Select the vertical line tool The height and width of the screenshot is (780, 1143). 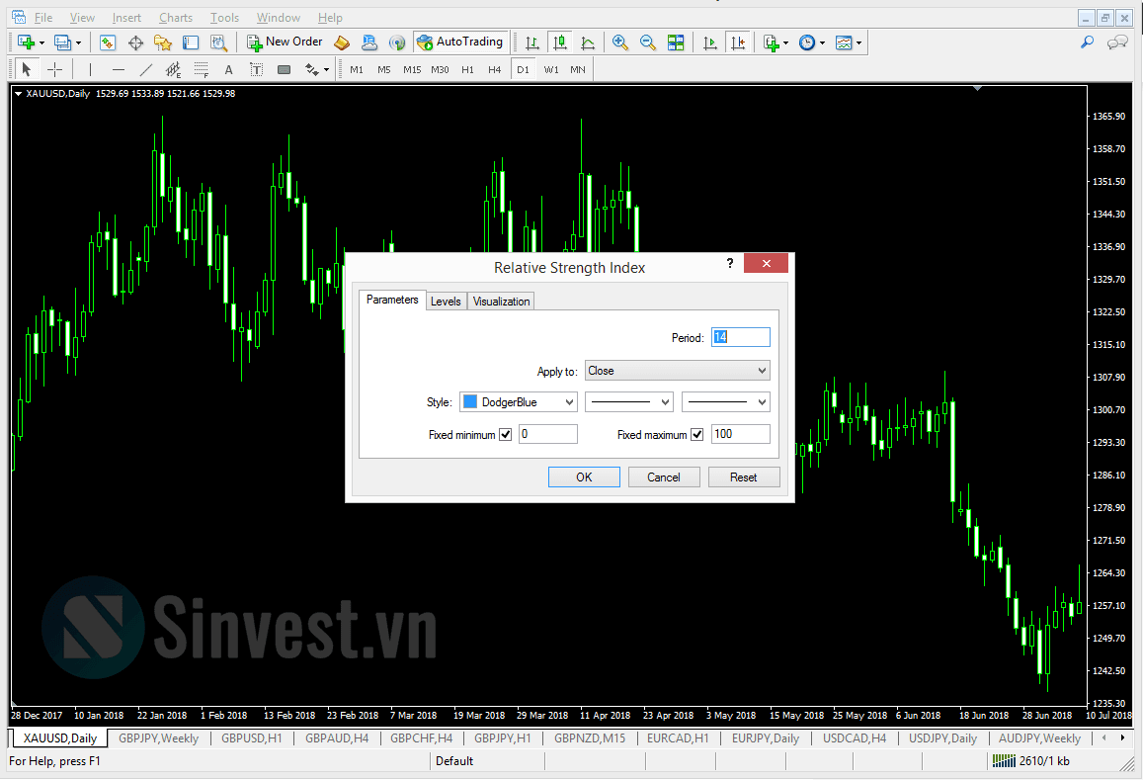pos(90,70)
